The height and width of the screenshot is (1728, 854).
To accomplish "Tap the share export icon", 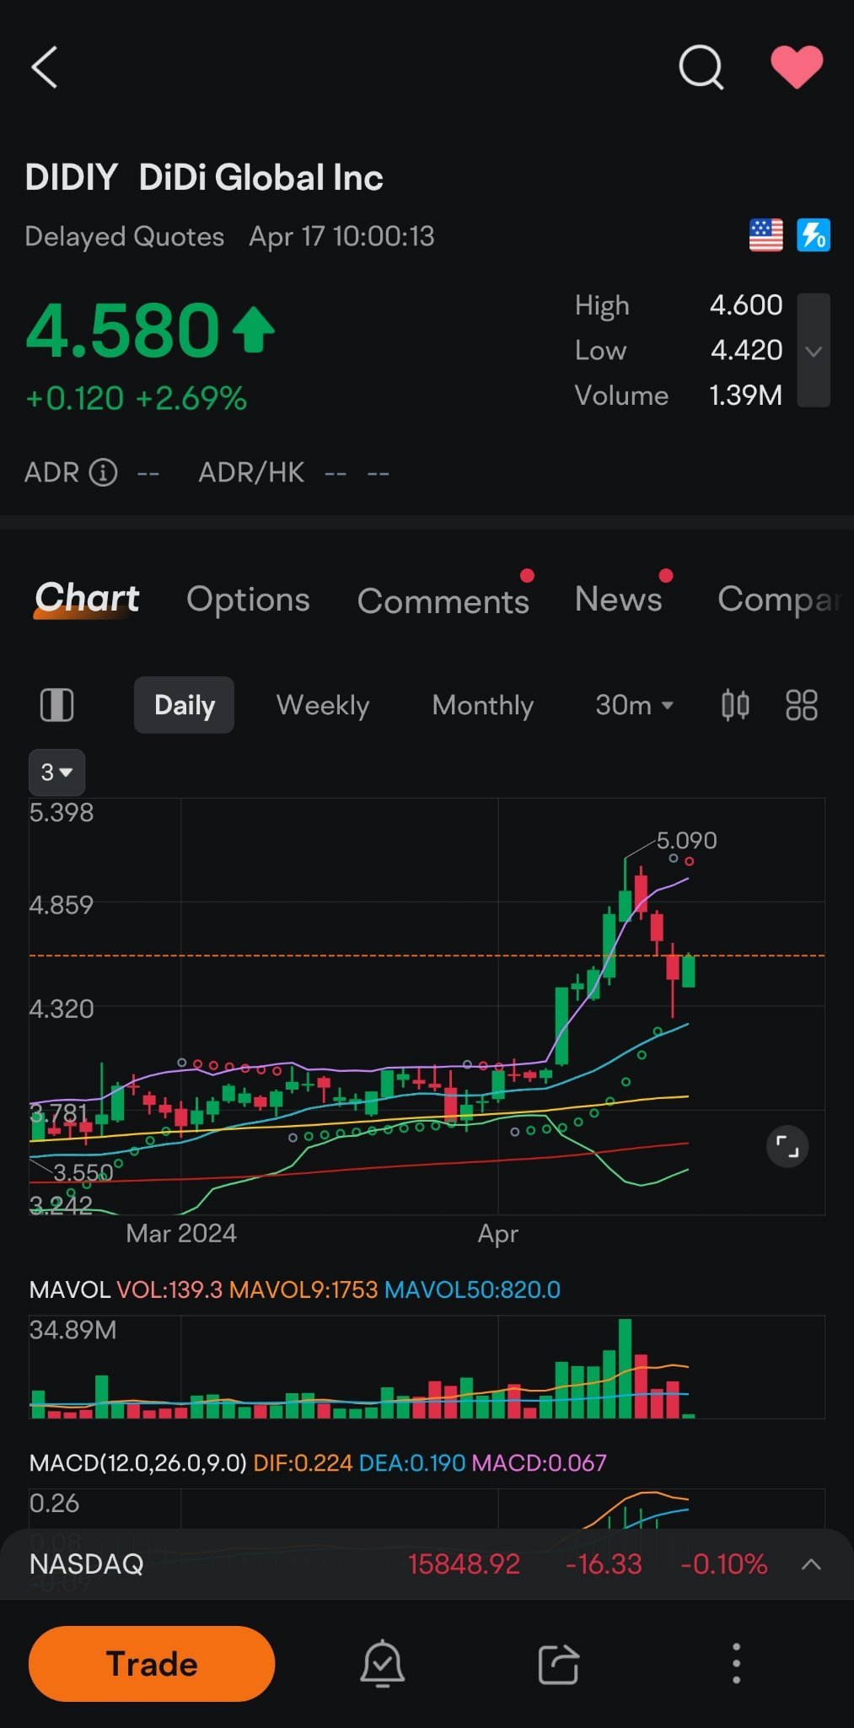I will (x=559, y=1664).
